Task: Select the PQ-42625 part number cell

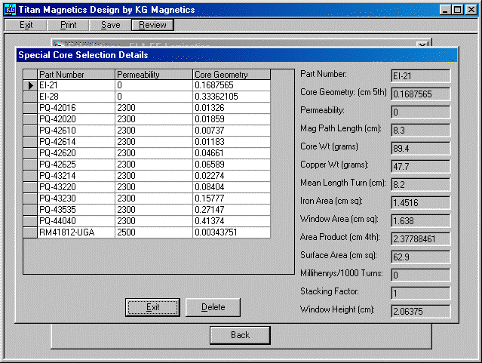Action: 76,165
